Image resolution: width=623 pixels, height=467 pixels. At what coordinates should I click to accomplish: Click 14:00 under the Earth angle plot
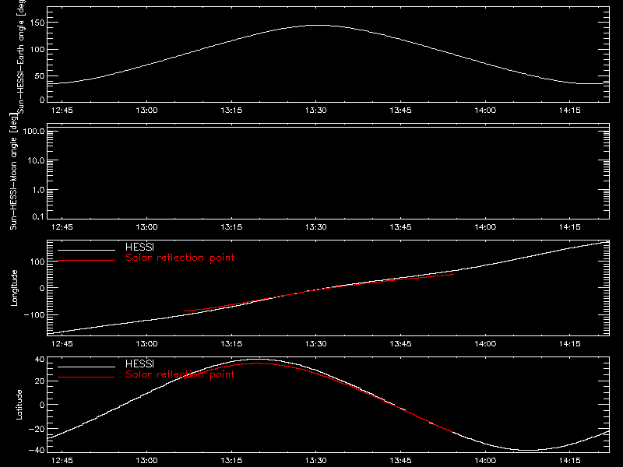(x=485, y=110)
